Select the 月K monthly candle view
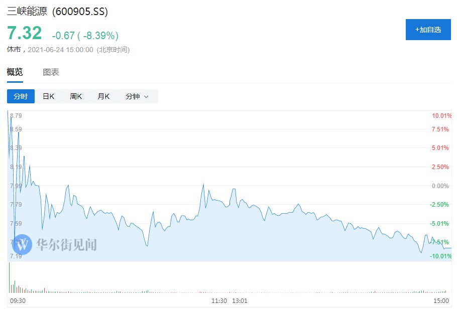 pyautogui.click(x=103, y=96)
